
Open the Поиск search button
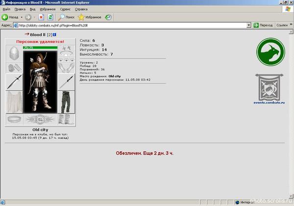pos(66,17)
